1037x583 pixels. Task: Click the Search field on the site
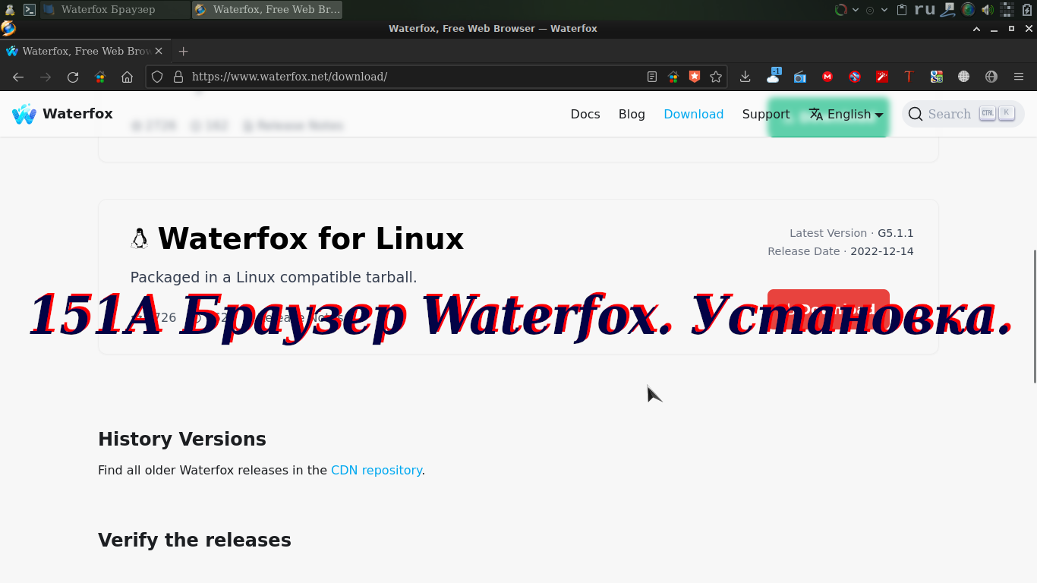click(x=963, y=114)
